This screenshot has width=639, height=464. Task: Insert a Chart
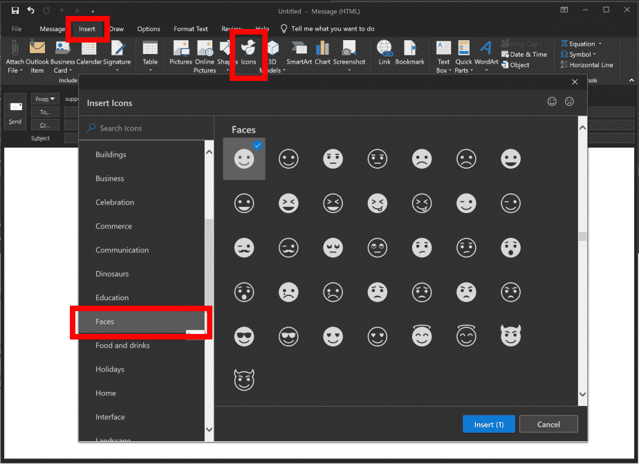pos(322,55)
